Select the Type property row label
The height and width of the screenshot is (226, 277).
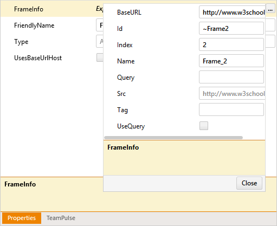[x=21, y=42]
